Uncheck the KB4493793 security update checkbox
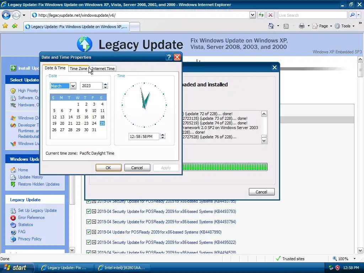The width and height of the screenshot is (364, 273). point(89,212)
